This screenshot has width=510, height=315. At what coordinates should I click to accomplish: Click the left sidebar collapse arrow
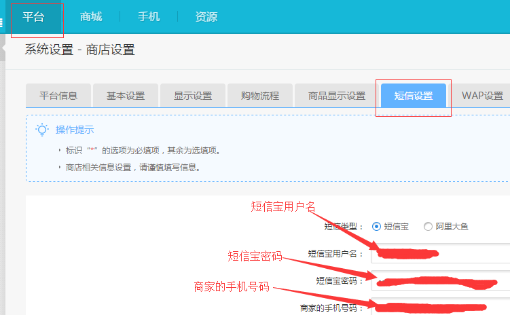coord(2,49)
